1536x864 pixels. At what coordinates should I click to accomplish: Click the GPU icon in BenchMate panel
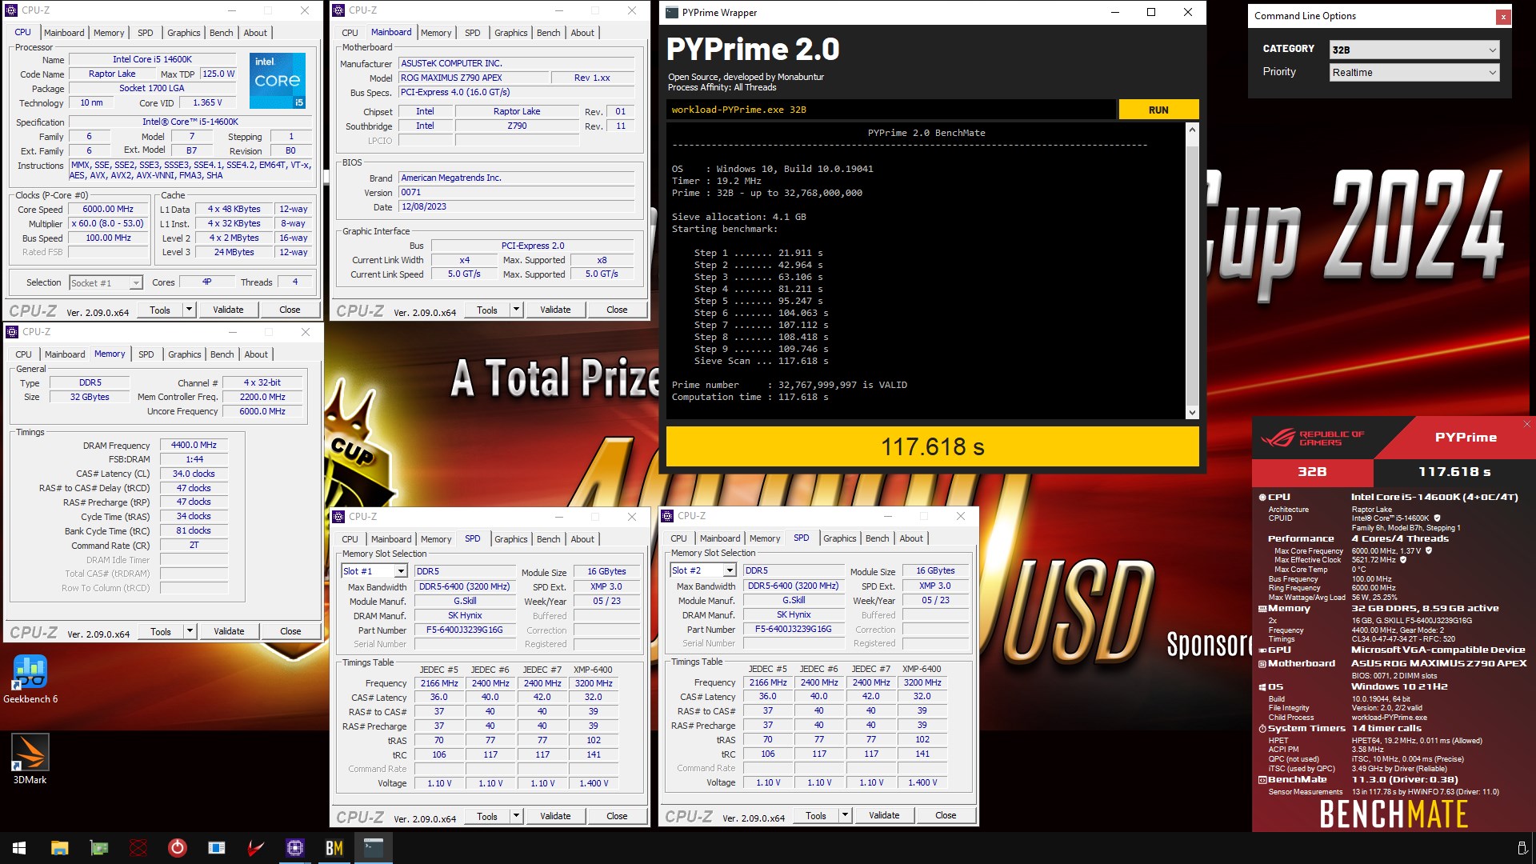coord(1262,650)
